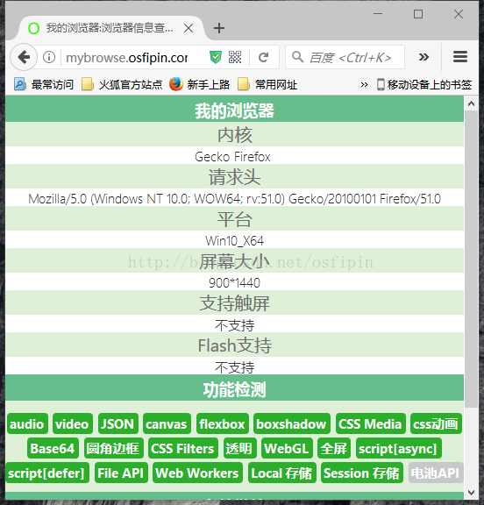Image resolution: width=484 pixels, height=505 pixels.
Task: Click the 内核 heading
Action: point(234,135)
